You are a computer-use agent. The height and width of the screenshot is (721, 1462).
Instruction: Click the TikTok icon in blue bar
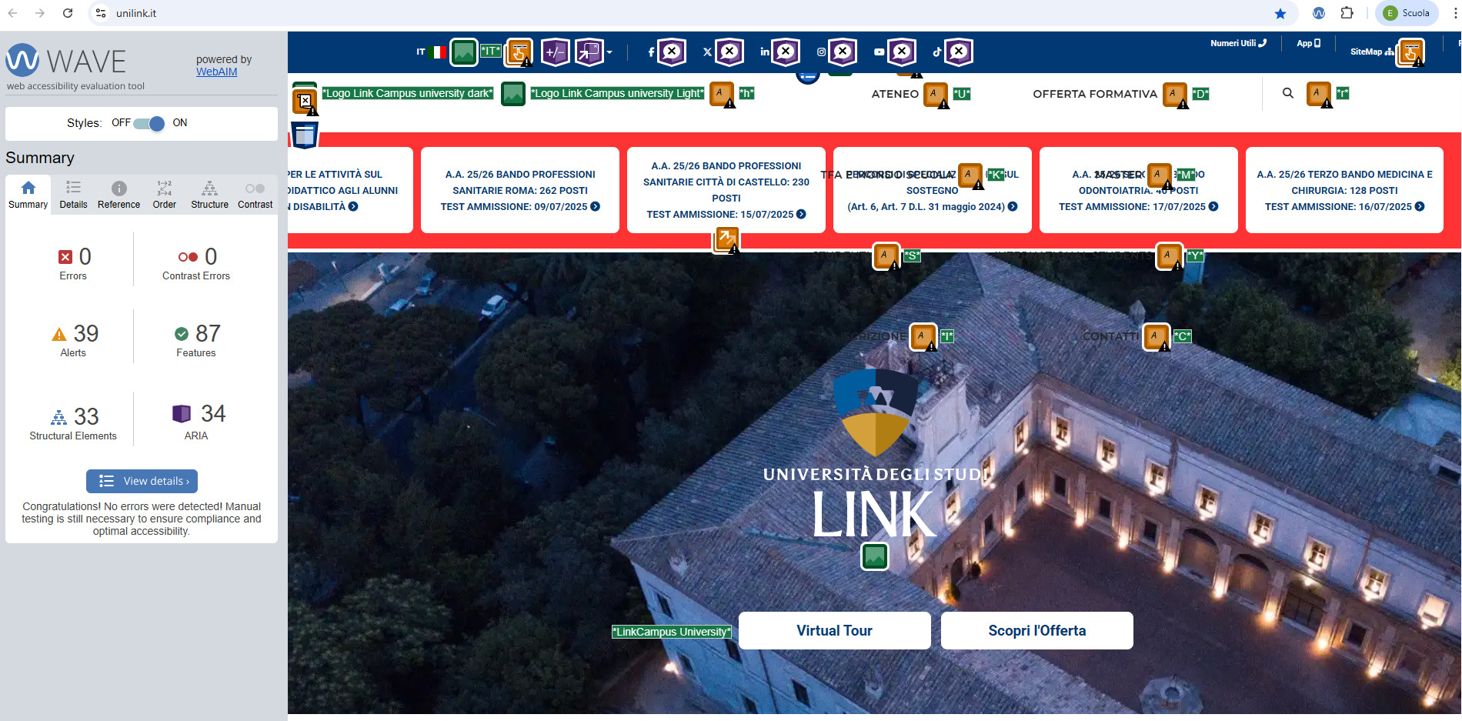click(936, 52)
